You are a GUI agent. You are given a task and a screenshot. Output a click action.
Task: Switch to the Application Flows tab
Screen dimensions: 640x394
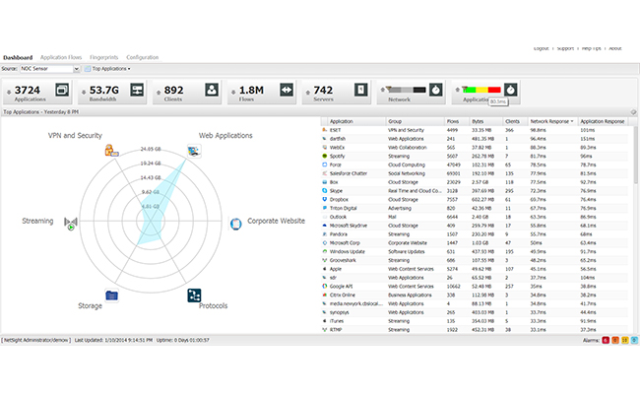[61, 58]
